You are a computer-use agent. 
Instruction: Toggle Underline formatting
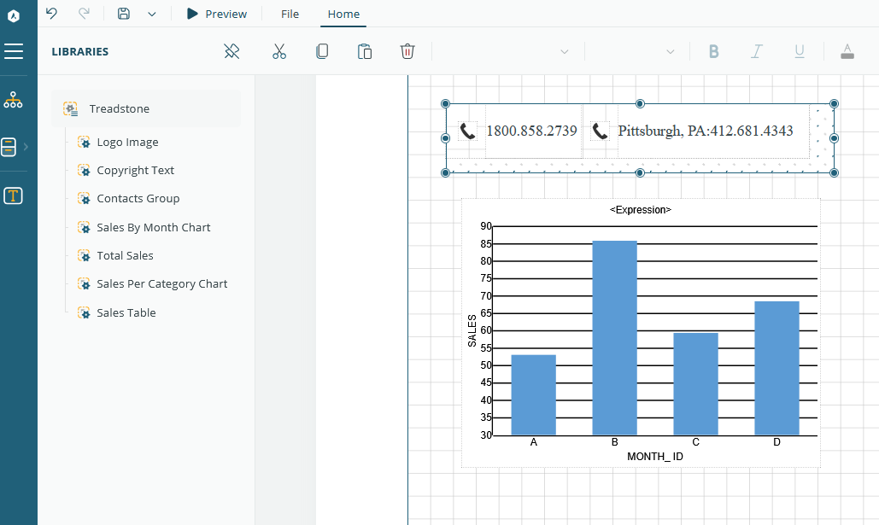point(800,51)
